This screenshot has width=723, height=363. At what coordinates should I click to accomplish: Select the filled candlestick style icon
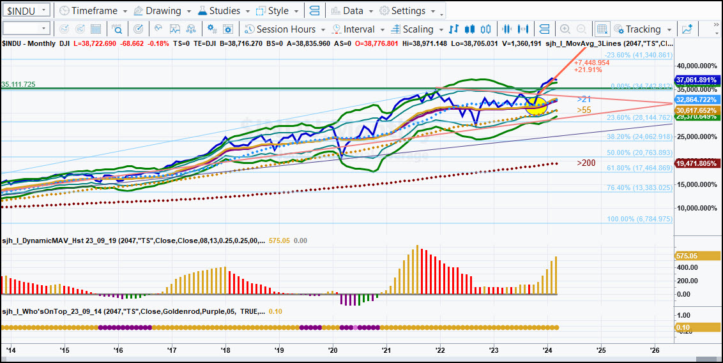click(470, 29)
